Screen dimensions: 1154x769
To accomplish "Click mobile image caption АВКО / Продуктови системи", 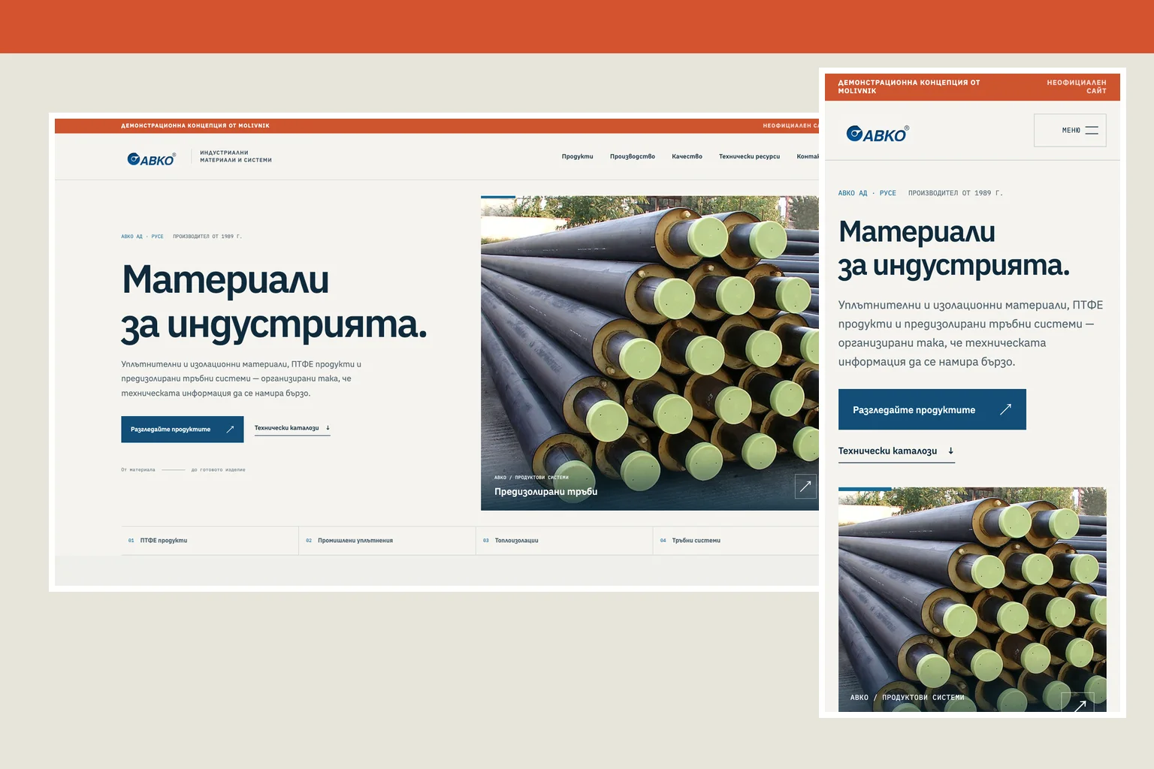I will click(907, 698).
